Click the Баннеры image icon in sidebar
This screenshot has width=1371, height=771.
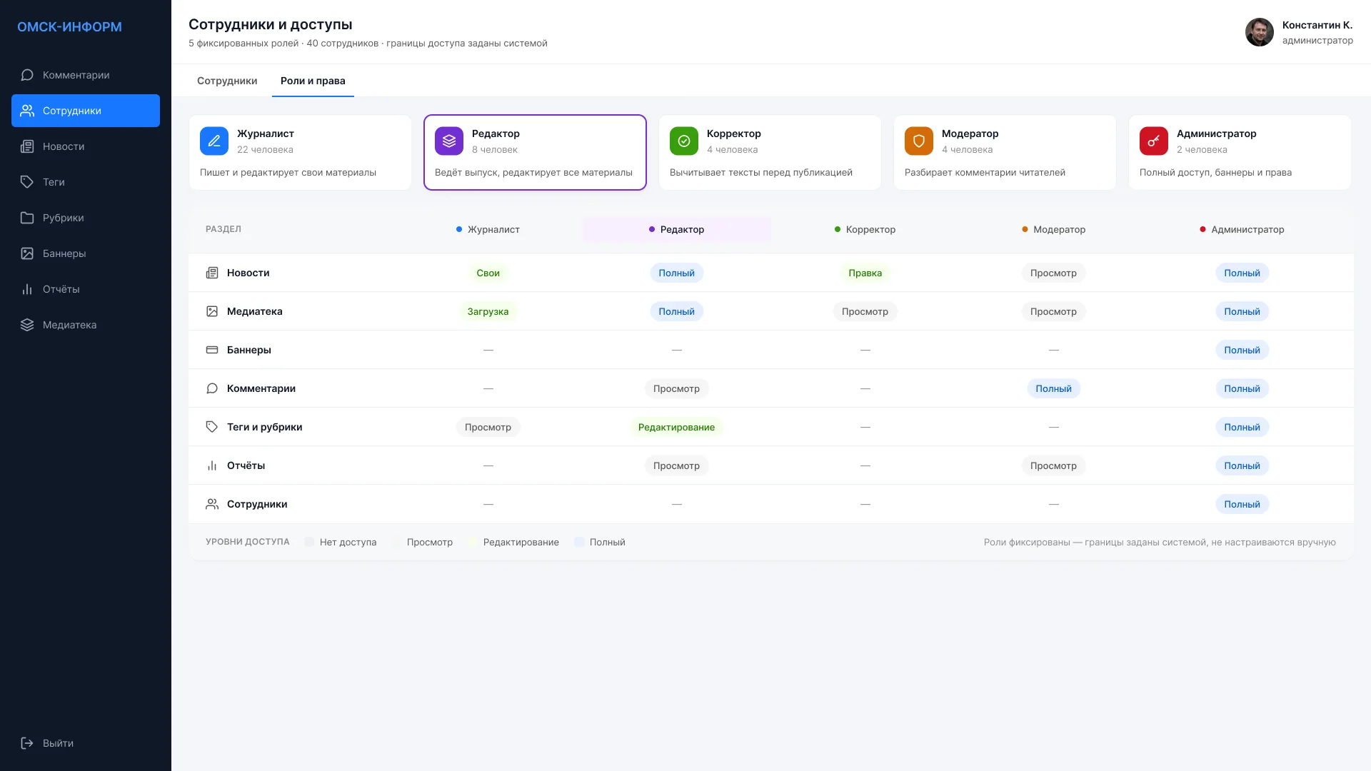coord(27,253)
